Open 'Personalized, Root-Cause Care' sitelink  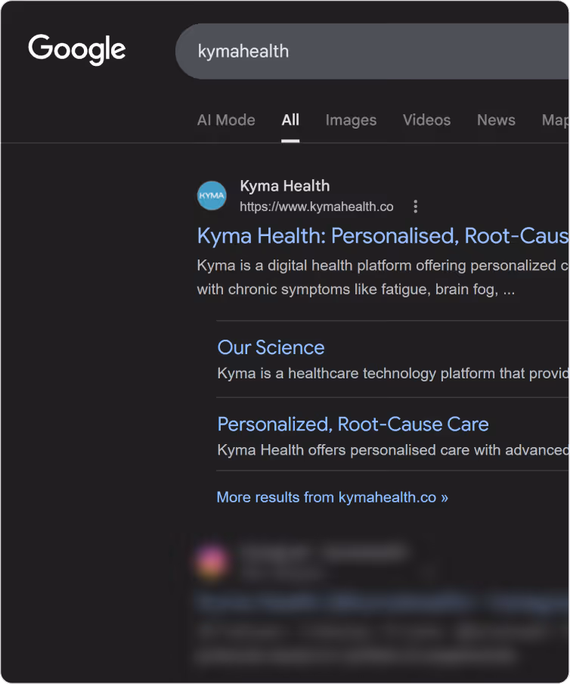point(352,424)
